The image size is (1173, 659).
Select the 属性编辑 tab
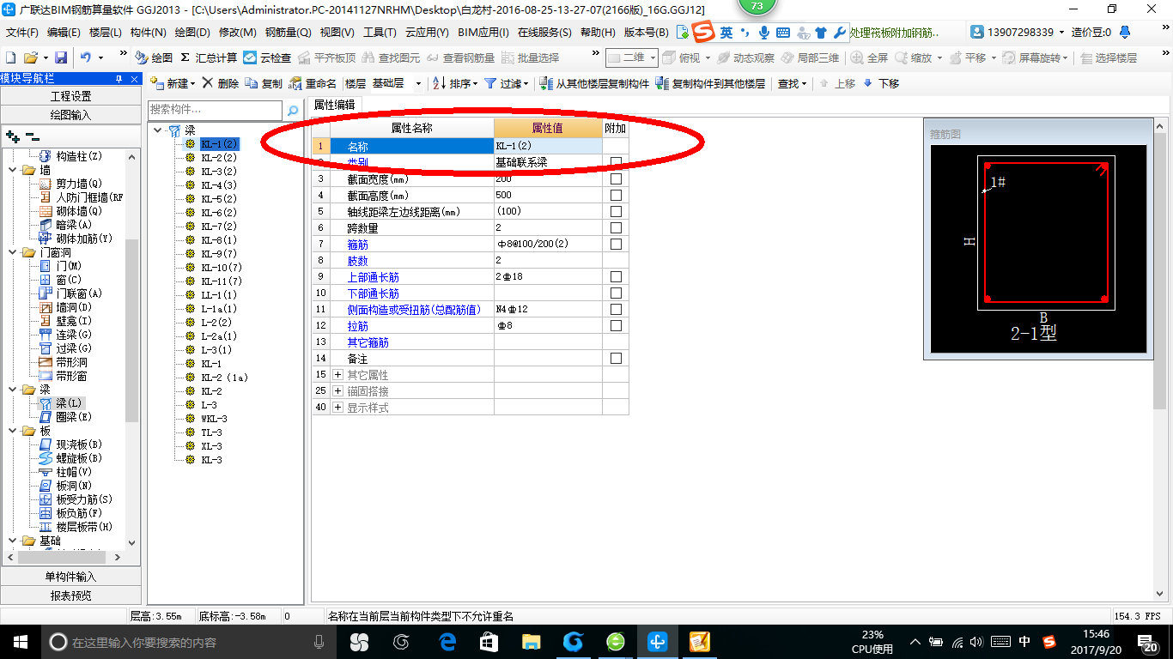(x=334, y=105)
